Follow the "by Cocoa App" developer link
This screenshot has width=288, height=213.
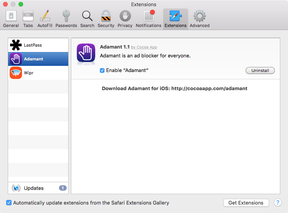pos(144,47)
